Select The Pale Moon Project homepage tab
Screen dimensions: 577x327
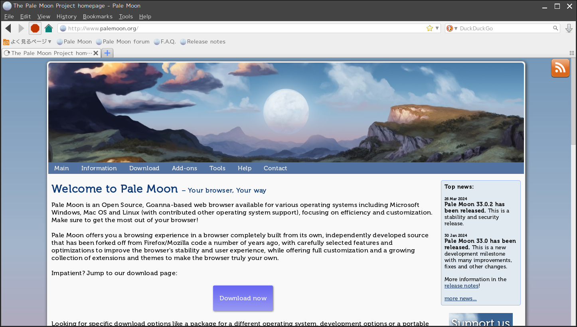[51, 53]
